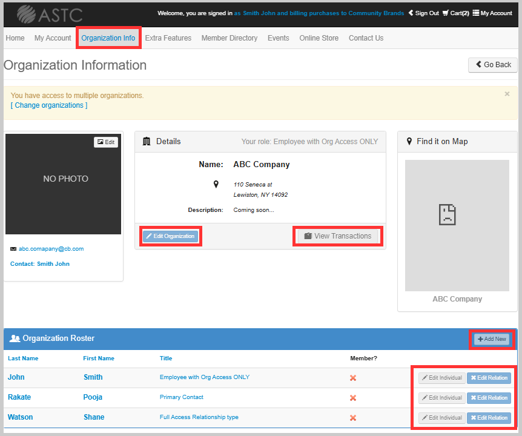
Task: Open My Account navigation tab
Action: (x=53, y=38)
